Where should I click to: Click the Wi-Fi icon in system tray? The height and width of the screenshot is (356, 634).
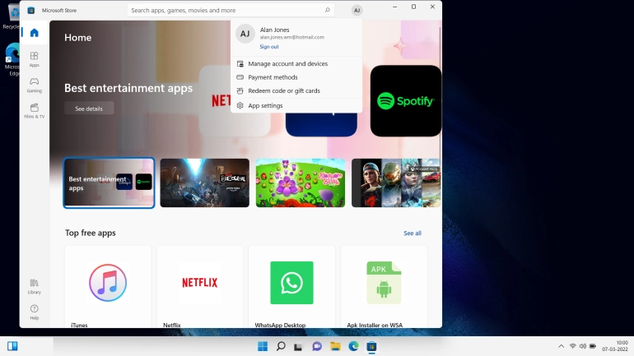coord(572,346)
